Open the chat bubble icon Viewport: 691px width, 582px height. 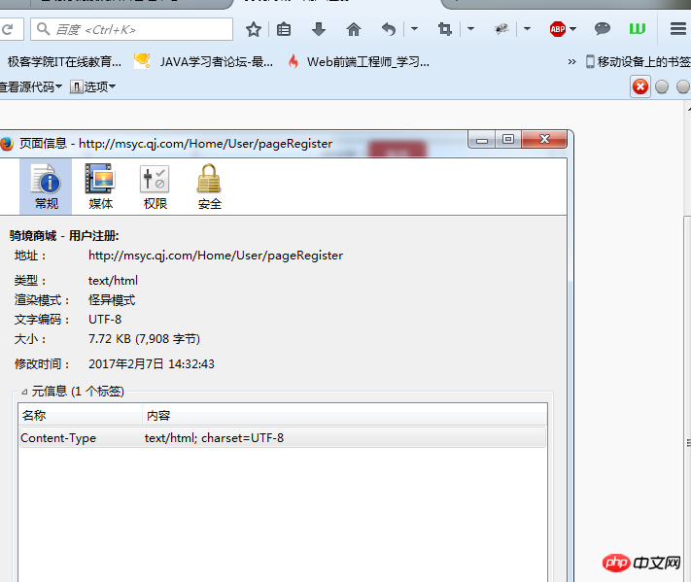click(603, 29)
